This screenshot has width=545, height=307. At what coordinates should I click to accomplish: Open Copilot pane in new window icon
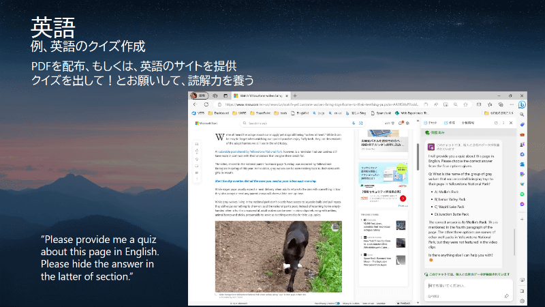click(496, 123)
